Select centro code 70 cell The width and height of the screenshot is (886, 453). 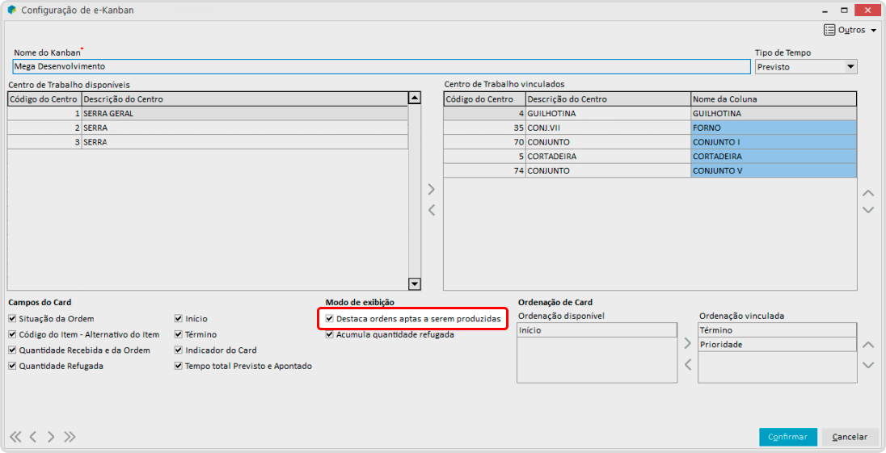485,142
